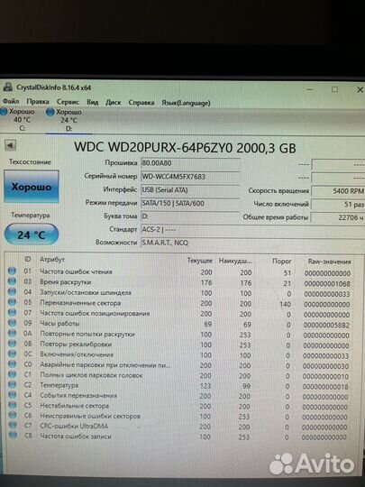Click status icon for Часы работы
365x487 pixels.
[12, 322]
